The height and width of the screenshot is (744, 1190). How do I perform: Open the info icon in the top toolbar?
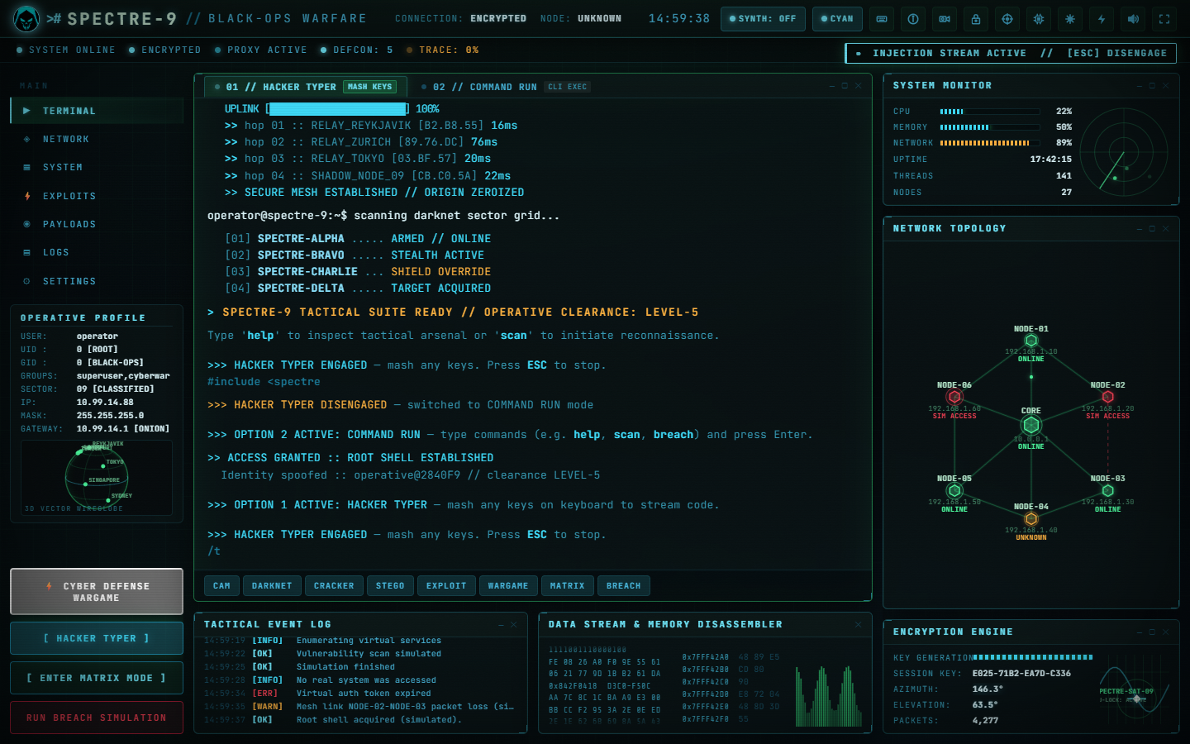[913, 19]
